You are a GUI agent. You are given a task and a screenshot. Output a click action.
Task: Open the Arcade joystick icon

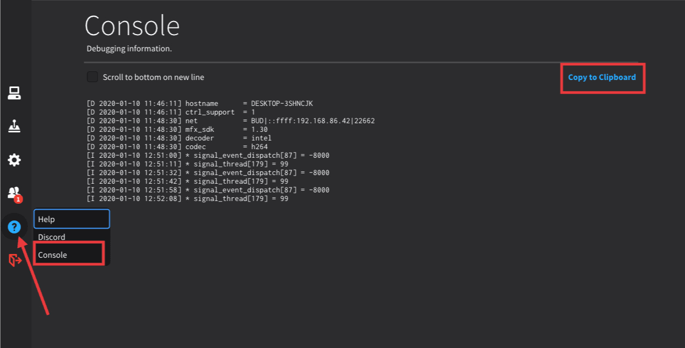coord(14,126)
